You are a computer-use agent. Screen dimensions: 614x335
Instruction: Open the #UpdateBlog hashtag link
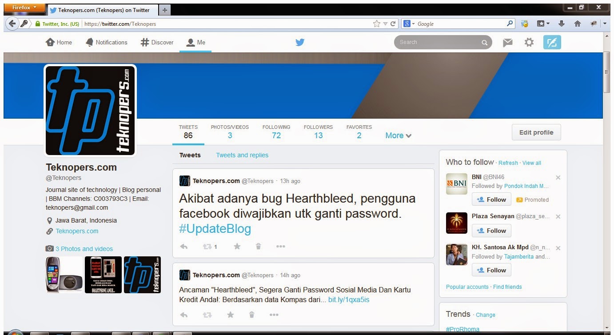tap(215, 228)
